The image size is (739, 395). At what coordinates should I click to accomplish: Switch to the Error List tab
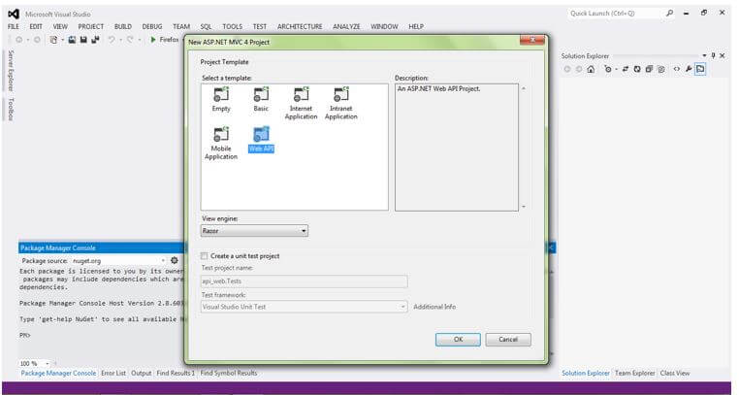tap(113, 373)
